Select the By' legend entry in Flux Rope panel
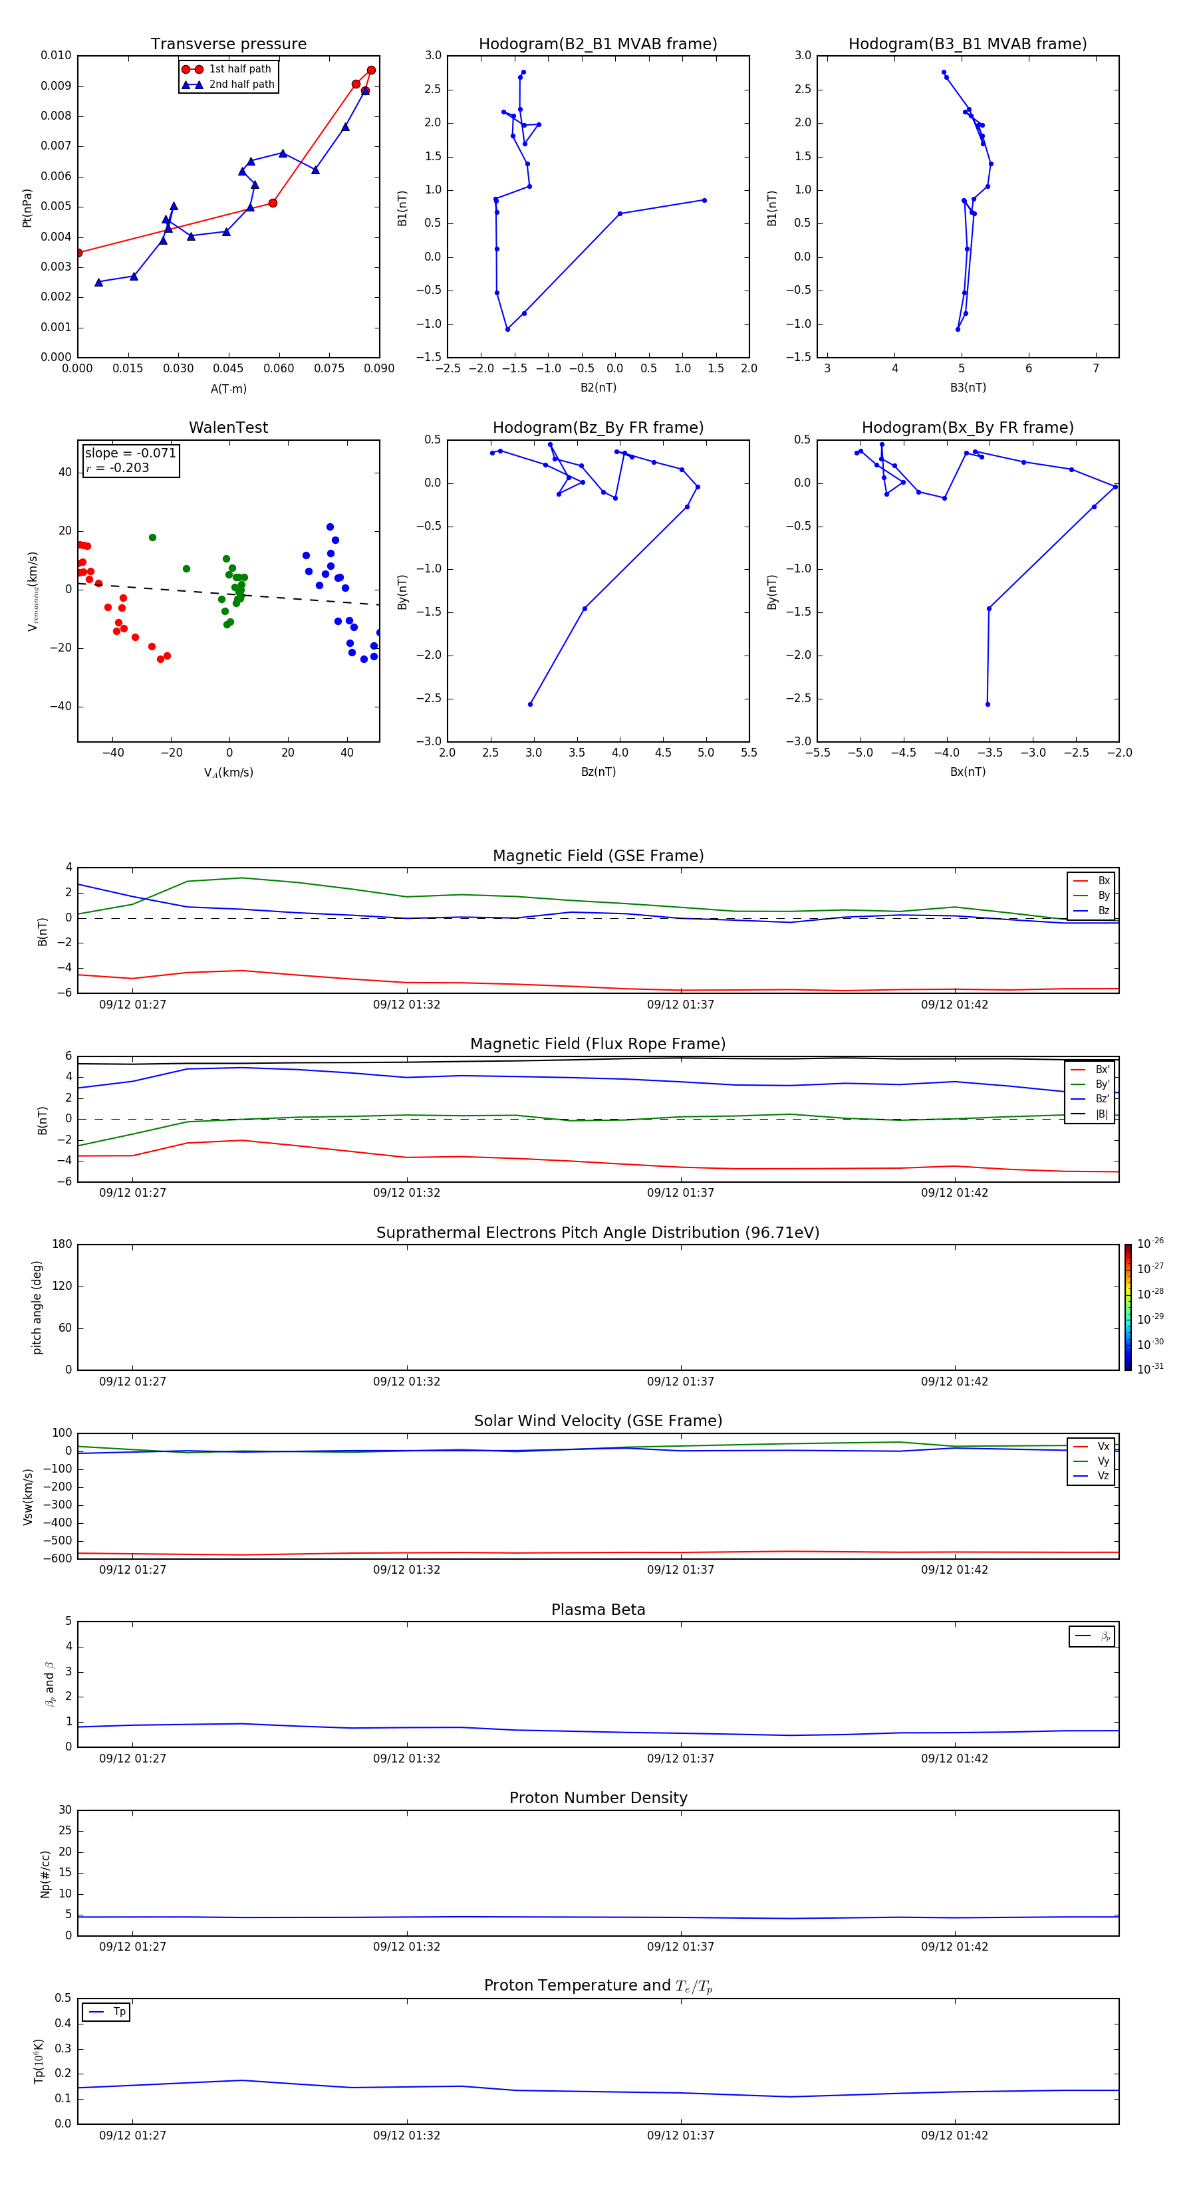The image size is (1197, 2194). click(1090, 1084)
